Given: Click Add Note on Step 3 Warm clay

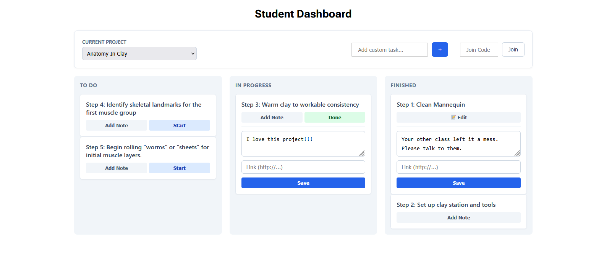Looking at the screenshot, I should click(x=272, y=117).
